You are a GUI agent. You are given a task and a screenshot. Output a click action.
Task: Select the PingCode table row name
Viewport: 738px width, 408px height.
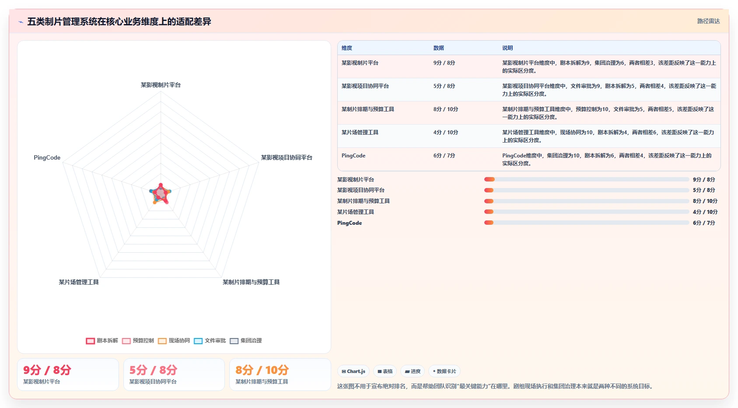(x=353, y=156)
